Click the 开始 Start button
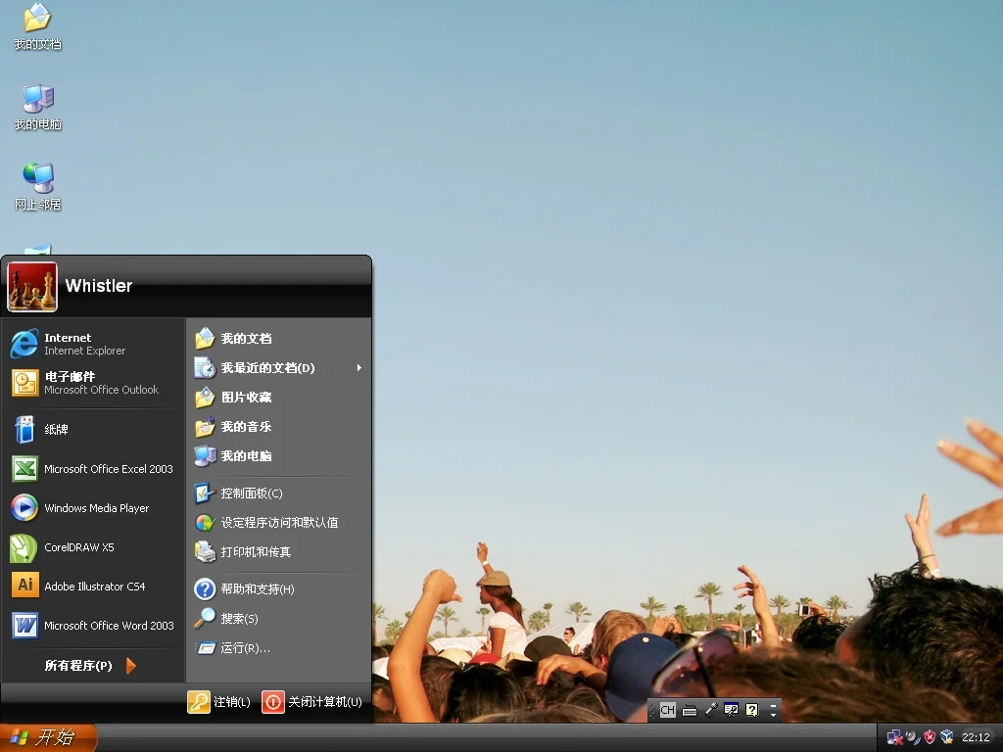 [48, 737]
